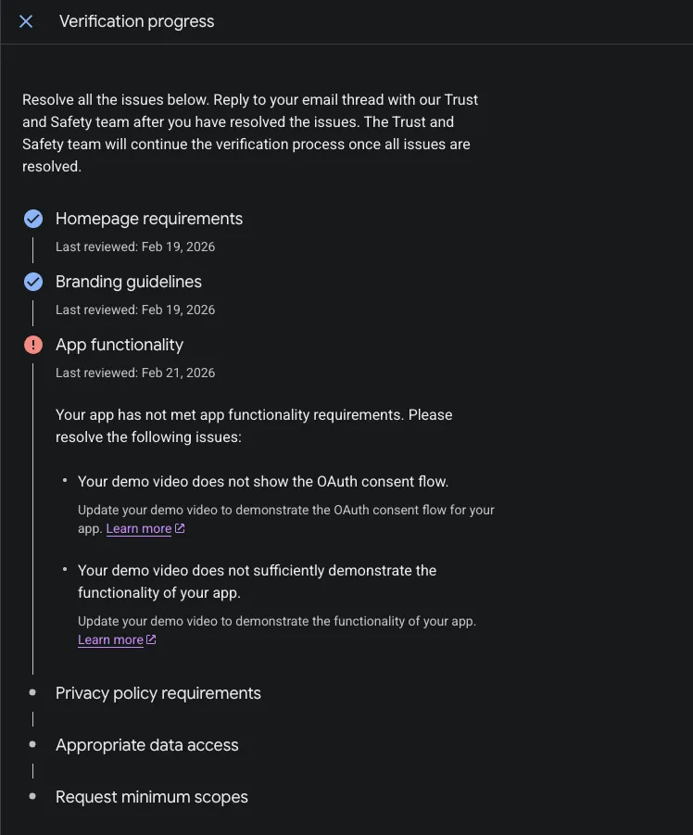Screen dimensions: 693x835
Task: Click the Homepage requirements checkmark icon
Action: click(33, 219)
